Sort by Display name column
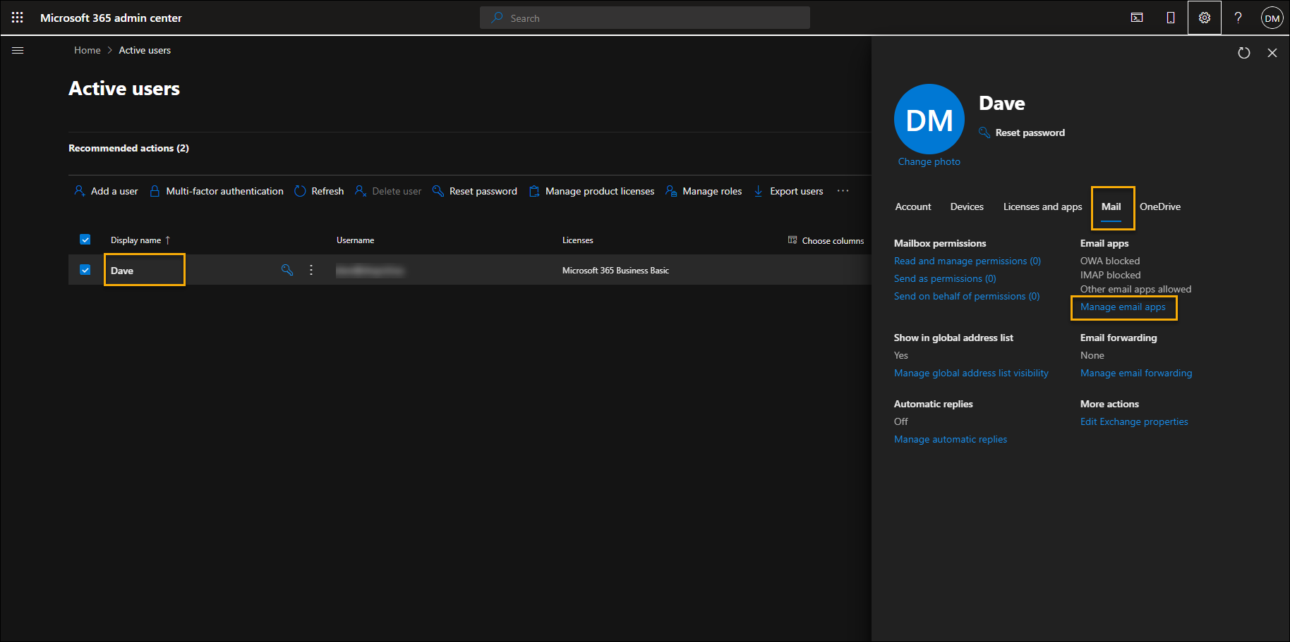 (140, 240)
